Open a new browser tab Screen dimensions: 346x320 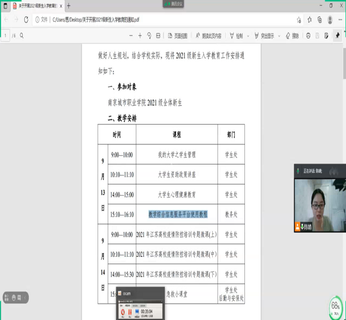tap(69, 6)
